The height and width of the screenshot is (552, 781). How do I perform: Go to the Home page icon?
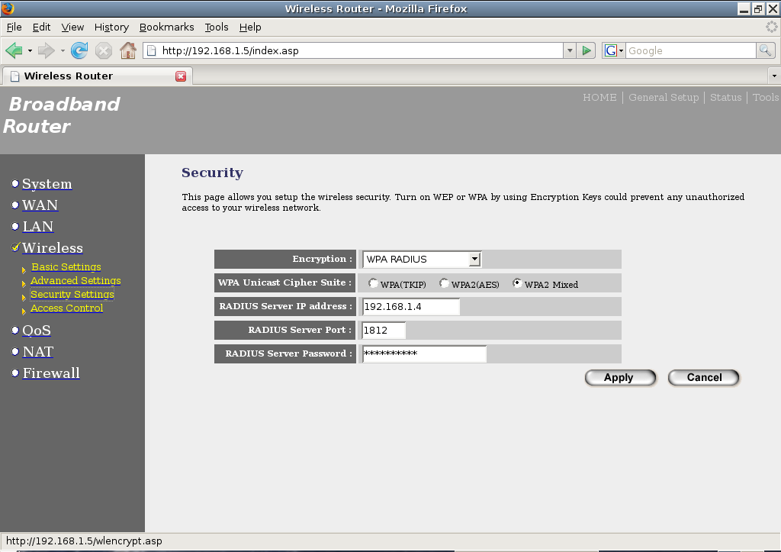point(128,50)
